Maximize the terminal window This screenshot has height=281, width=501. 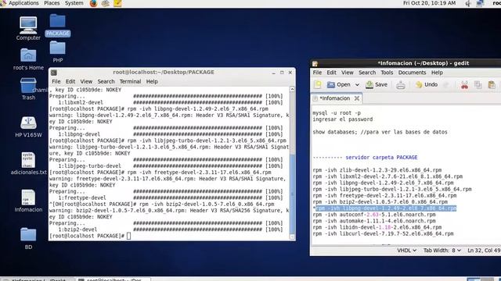point(282,73)
